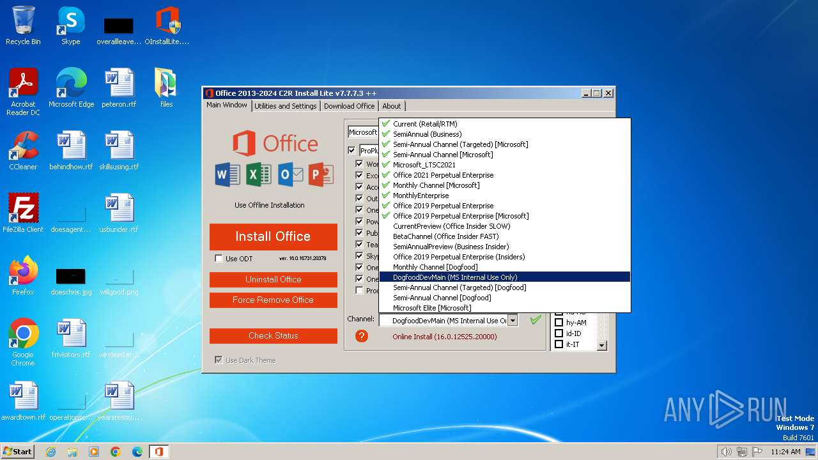Screen dimensions: 818x460
Task: Open the Recycle Bin desktop icon
Action: (23, 26)
